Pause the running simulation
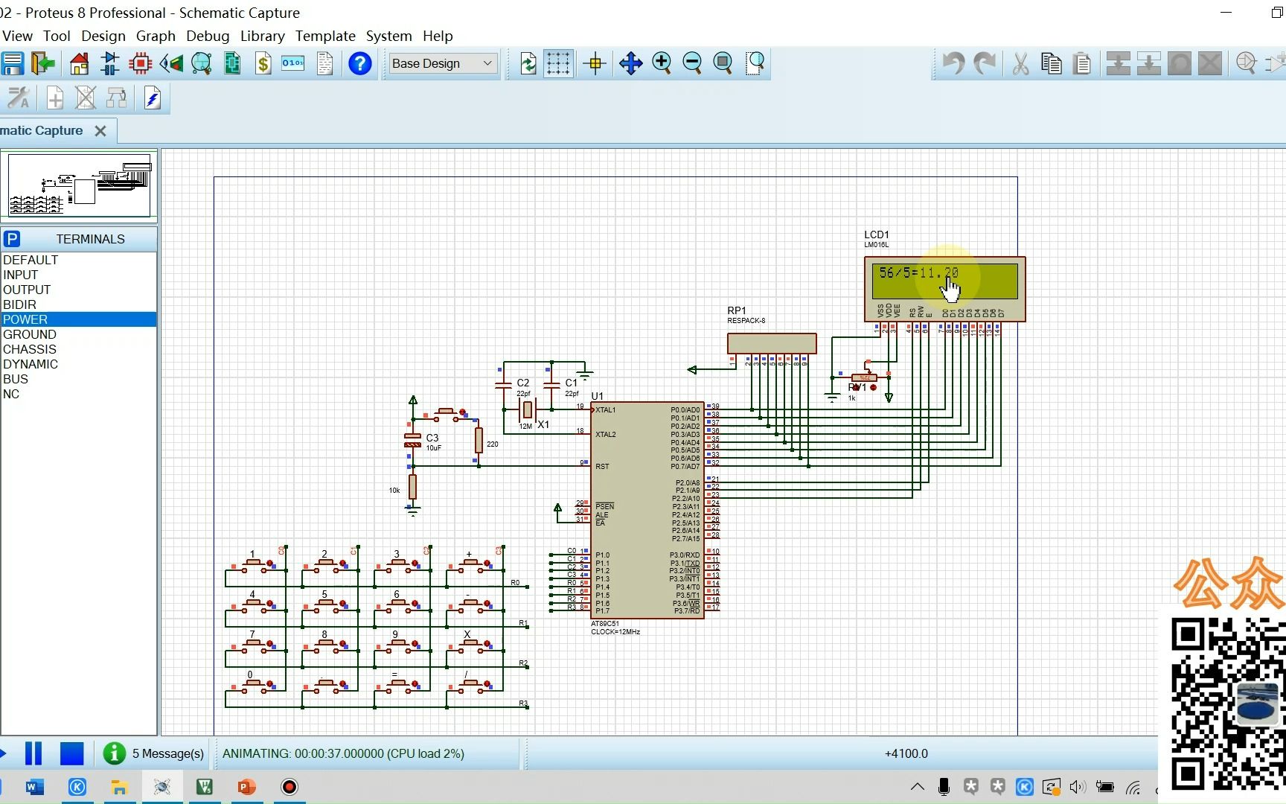1286x804 pixels. [33, 753]
